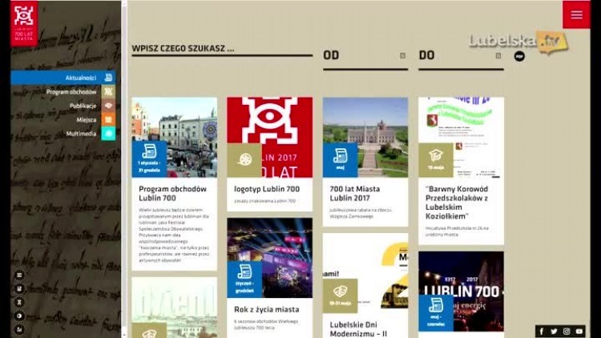The image size is (601, 338).
Task: Open the 'Lubelskie Dni Modernizmu - II' title
Action: 358,329
